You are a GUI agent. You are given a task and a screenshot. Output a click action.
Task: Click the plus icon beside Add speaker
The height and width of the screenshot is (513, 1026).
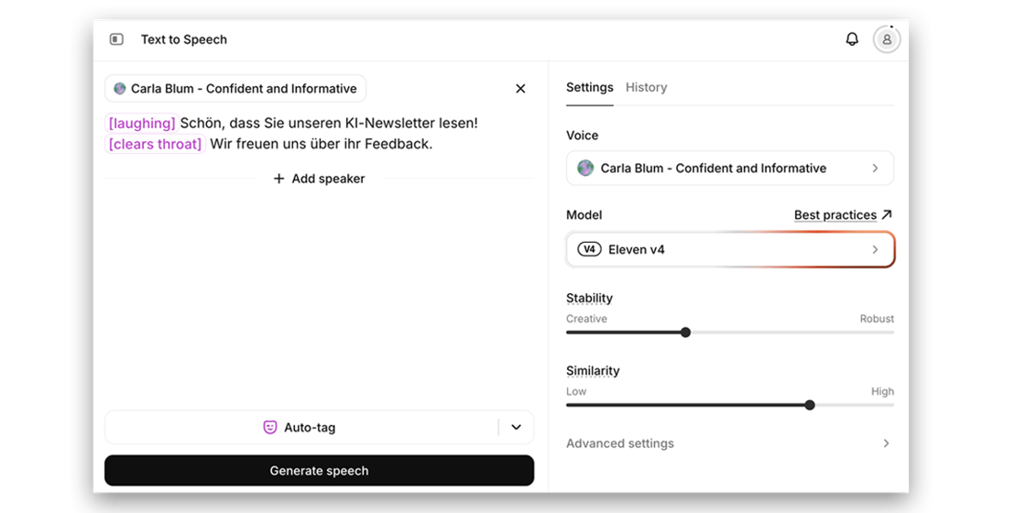click(x=278, y=179)
